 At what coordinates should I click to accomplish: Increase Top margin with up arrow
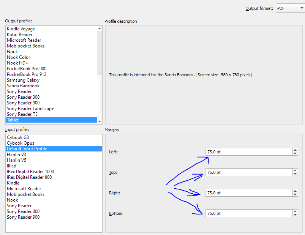tap(295, 171)
